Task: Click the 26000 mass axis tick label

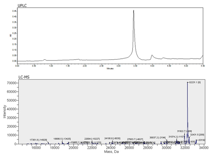Action: pos(129,147)
